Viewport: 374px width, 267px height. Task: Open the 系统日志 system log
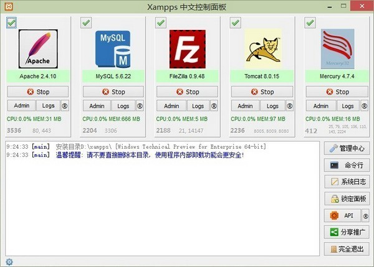point(347,182)
